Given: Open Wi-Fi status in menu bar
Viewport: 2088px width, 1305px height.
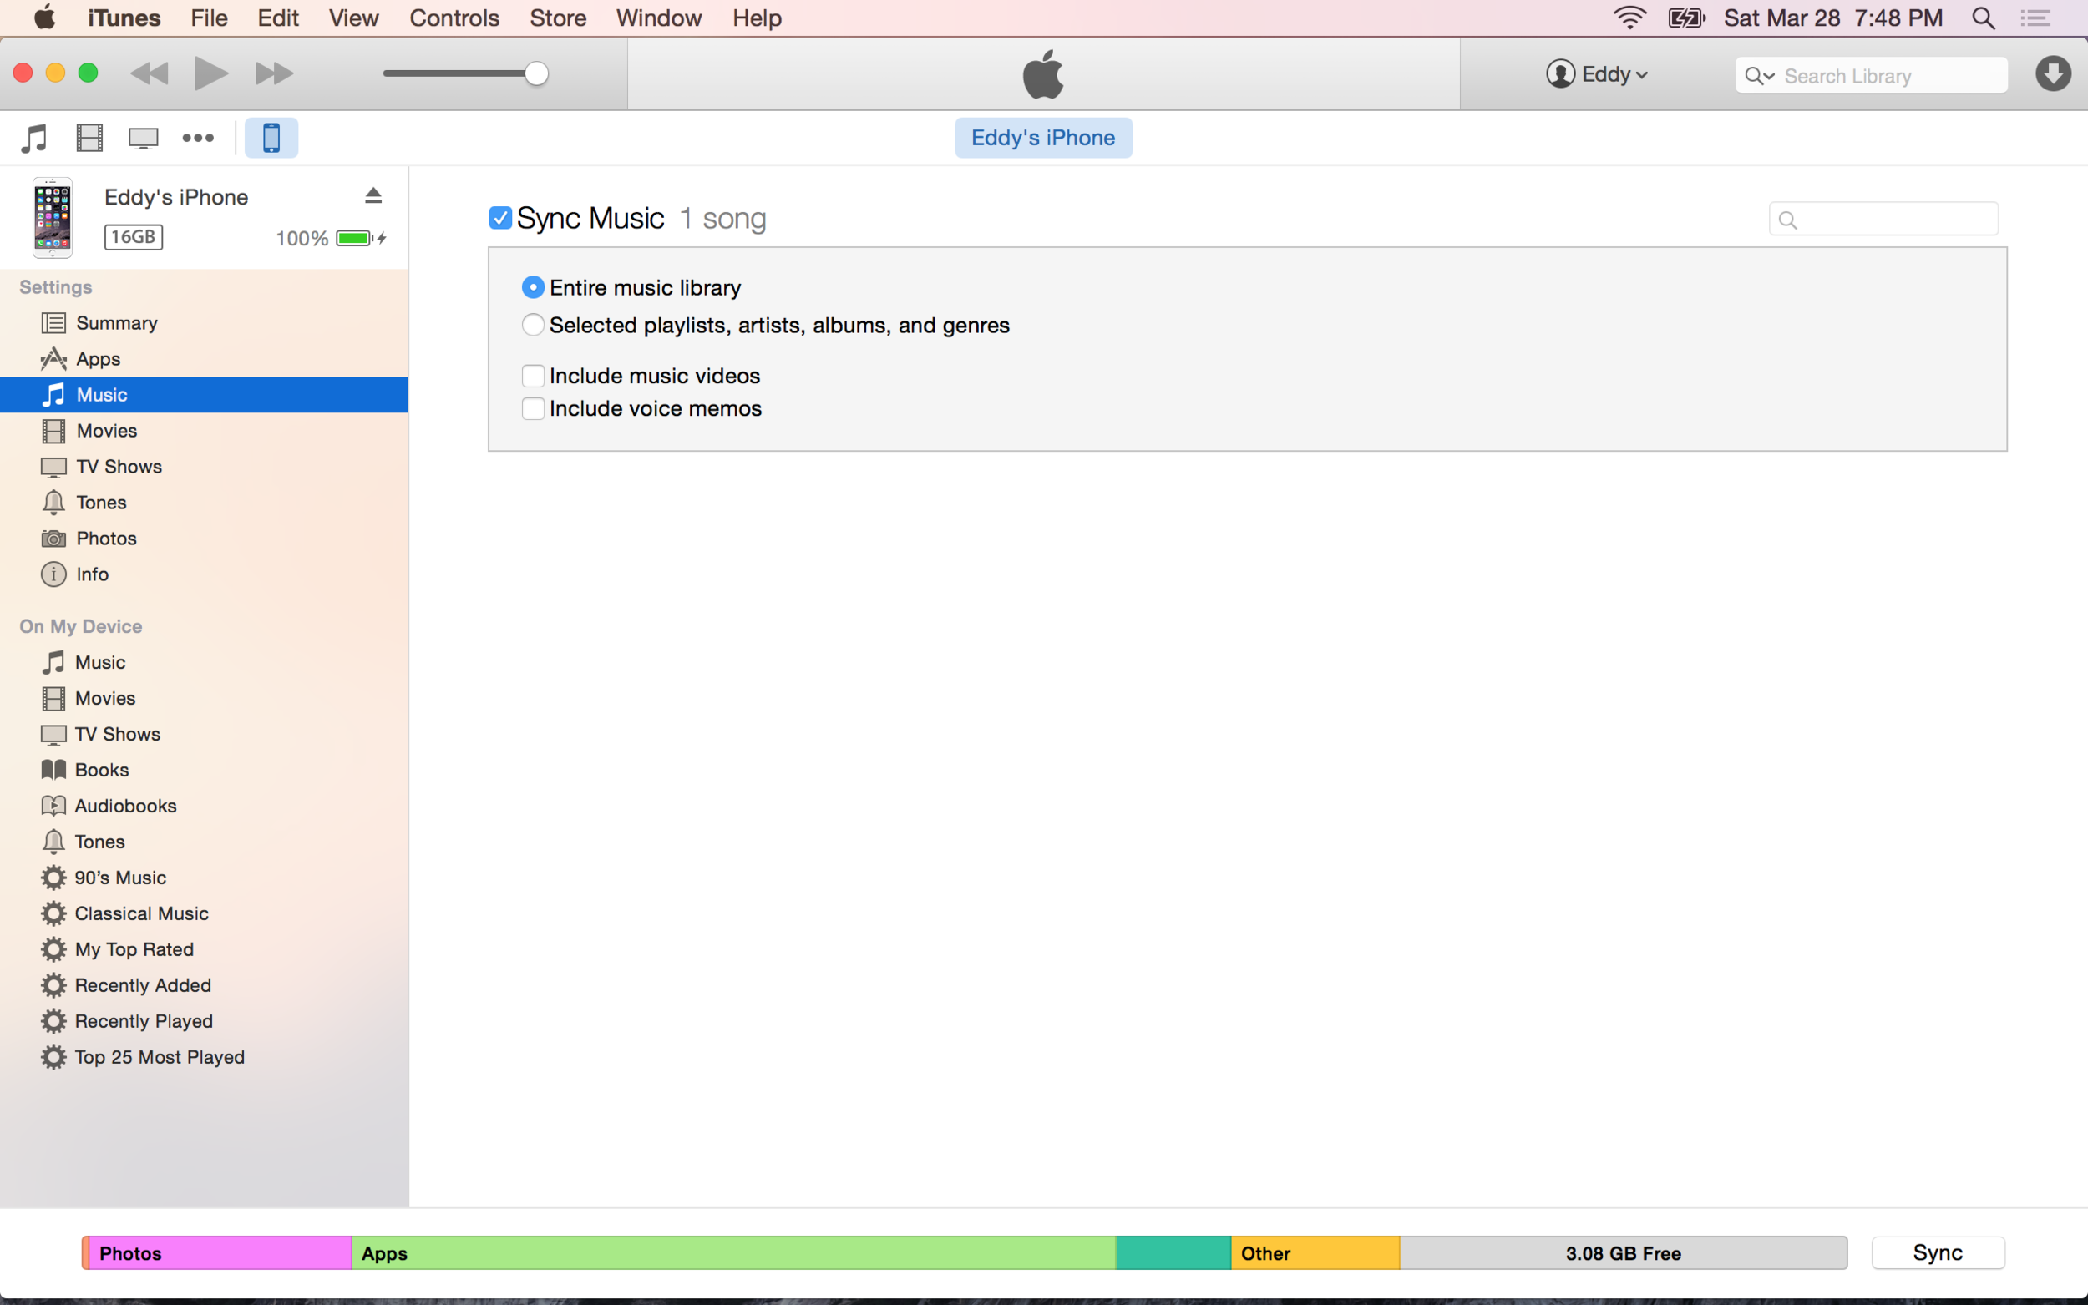Looking at the screenshot, I should pos(1629,18).
